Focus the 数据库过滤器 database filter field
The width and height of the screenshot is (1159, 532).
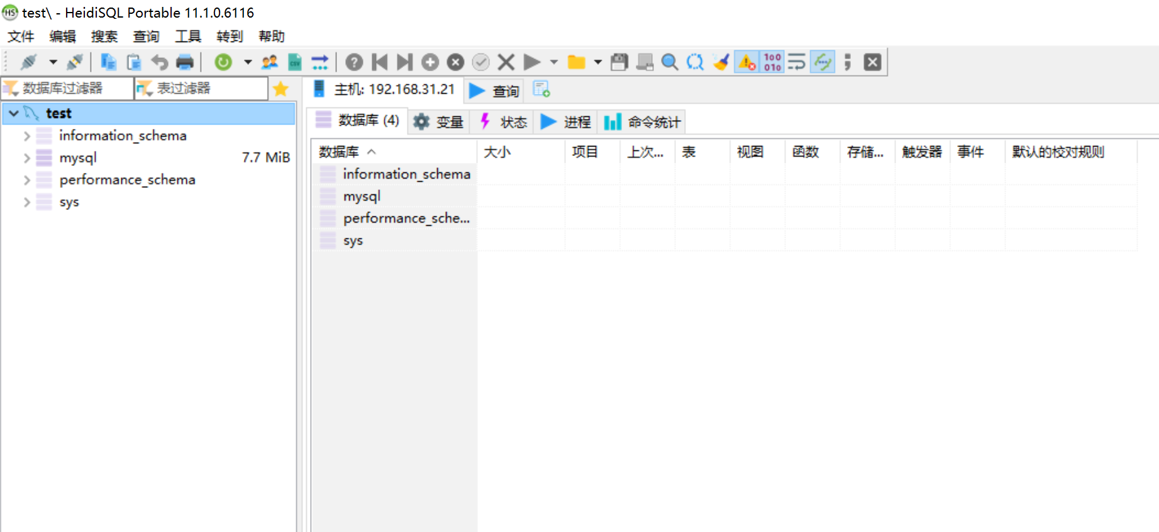(x=68, y=88)
